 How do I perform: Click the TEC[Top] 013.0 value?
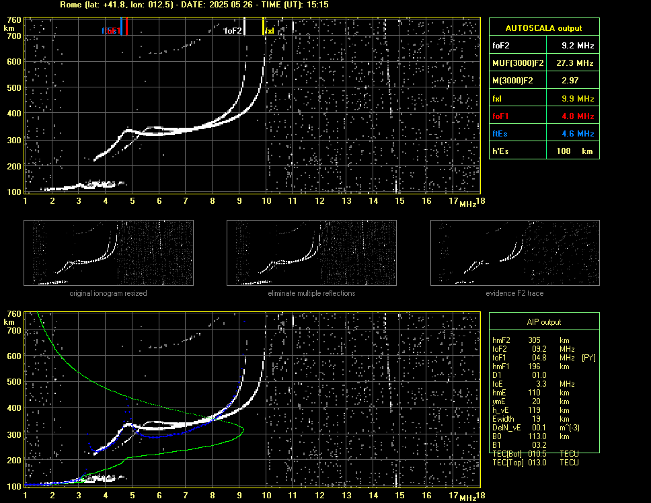tap(537, 463)
